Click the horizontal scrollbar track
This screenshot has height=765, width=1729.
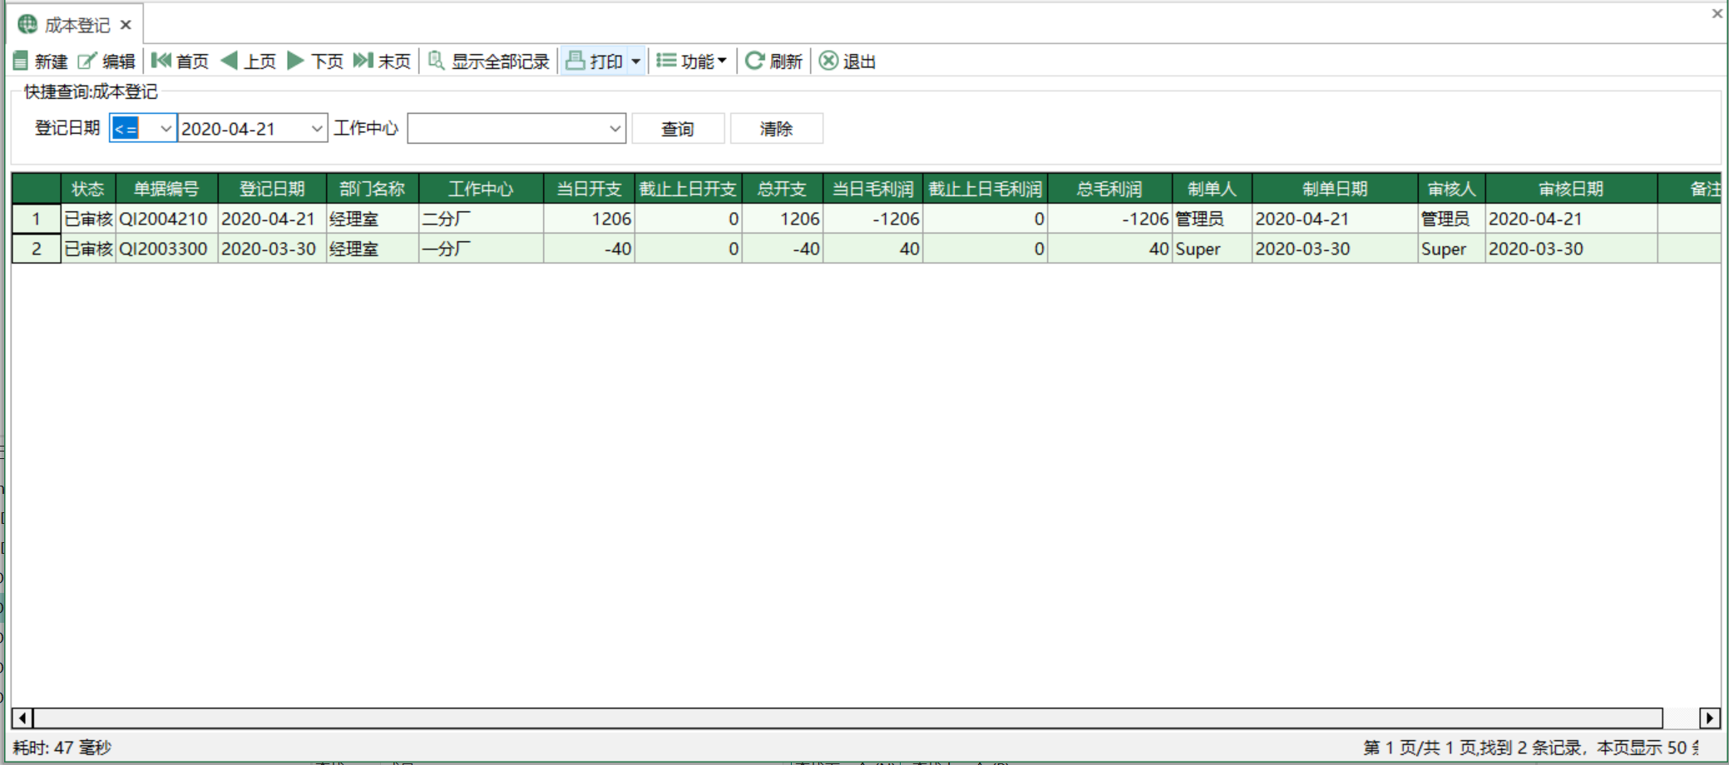[x=848, y=718]
